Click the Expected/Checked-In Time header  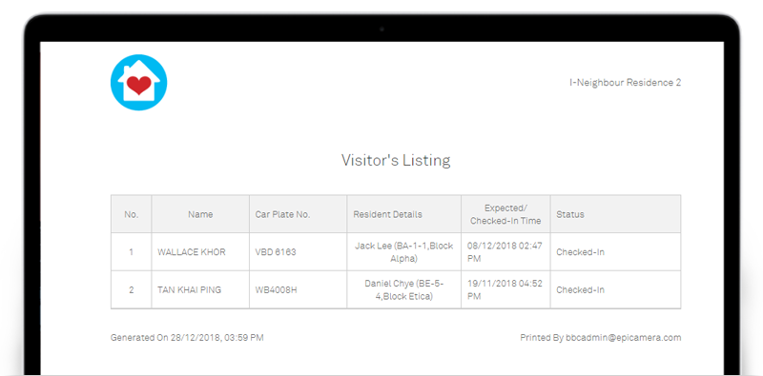tap(505, 214)
